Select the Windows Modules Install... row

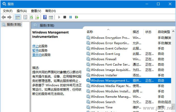coord(129,91)
